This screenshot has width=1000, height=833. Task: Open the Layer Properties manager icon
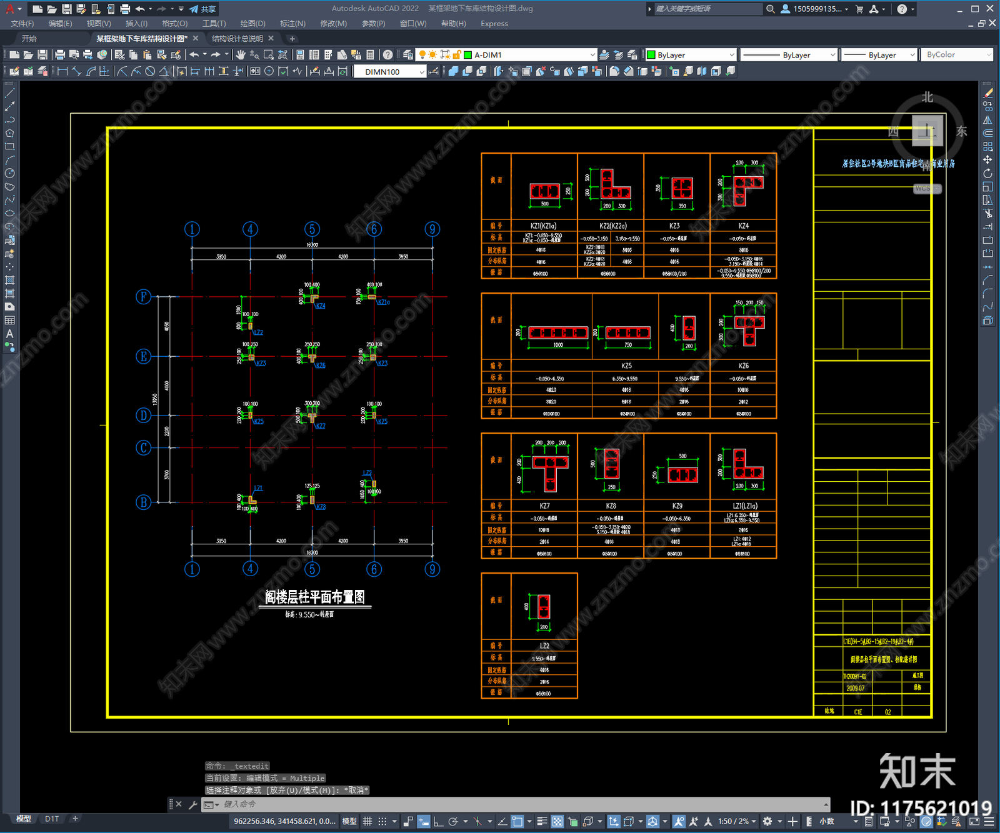(x=408, y=55)
